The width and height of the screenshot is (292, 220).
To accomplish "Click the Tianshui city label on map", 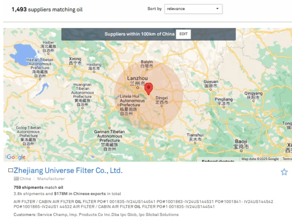I will point(195,137).
